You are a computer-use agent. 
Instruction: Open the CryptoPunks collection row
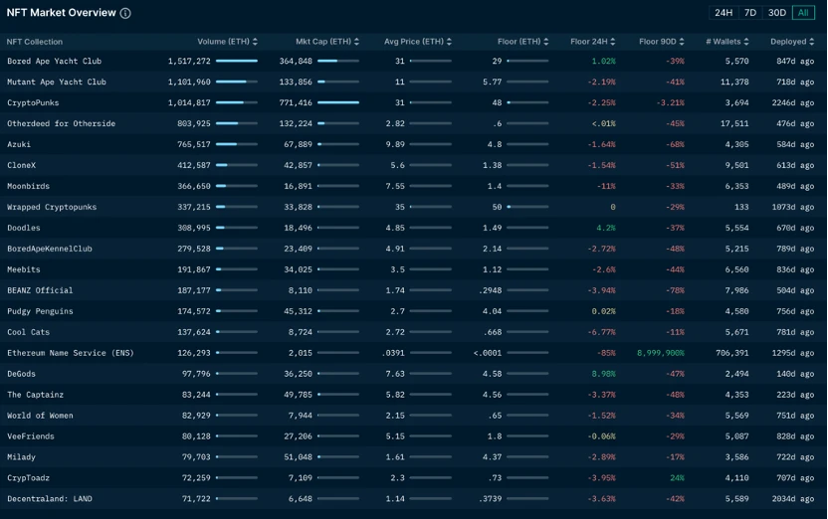tap(34, 103)
